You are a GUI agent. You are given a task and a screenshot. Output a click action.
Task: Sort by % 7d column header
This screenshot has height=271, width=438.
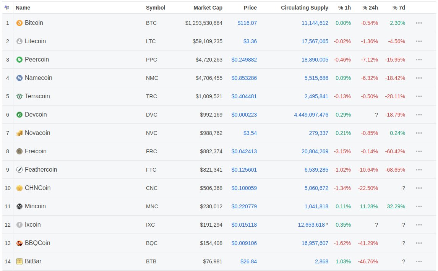coord(399,8)
